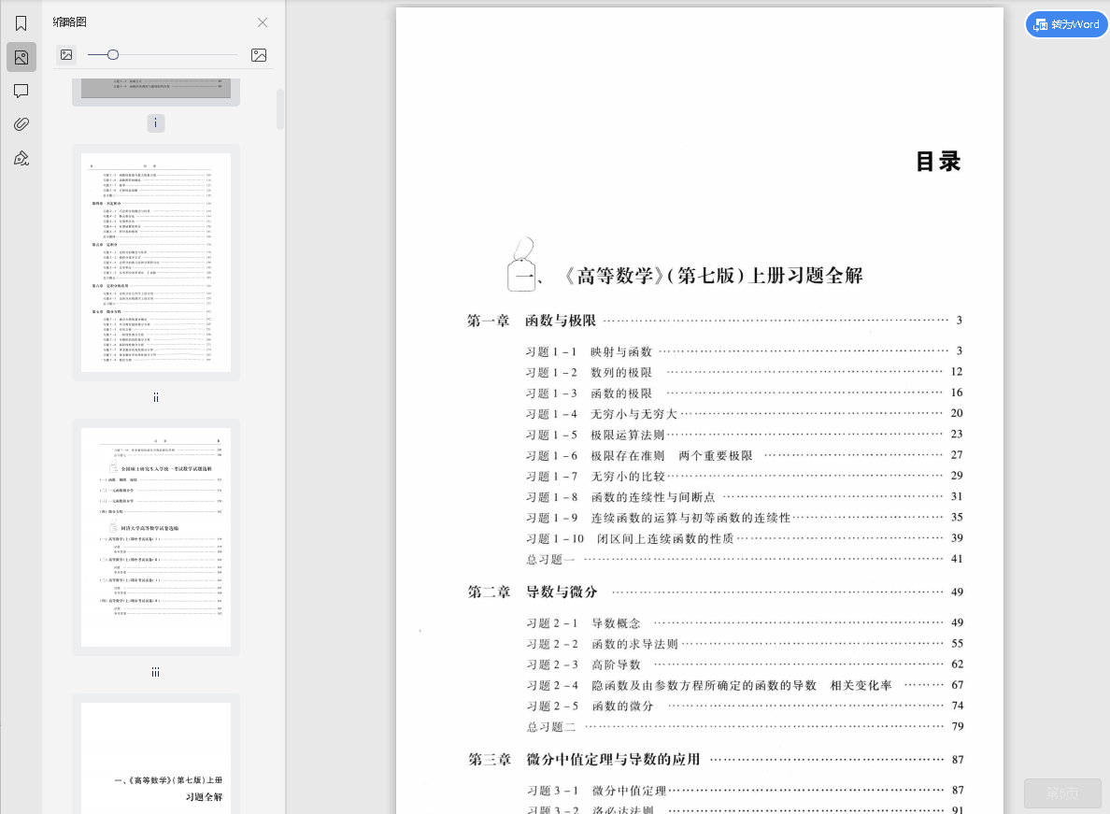Click 第三章 微分中值定理与导数的应用 entry
1110x814 pixels.
(716, 760)
